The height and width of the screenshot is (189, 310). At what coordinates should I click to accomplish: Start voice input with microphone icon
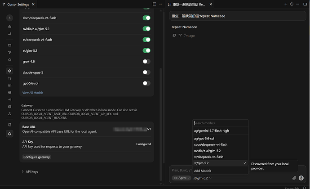tap(301, 178)
